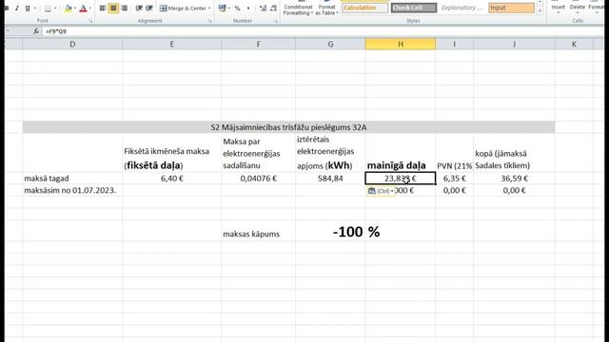Expand the cell styles gallery

click(540, 11)
